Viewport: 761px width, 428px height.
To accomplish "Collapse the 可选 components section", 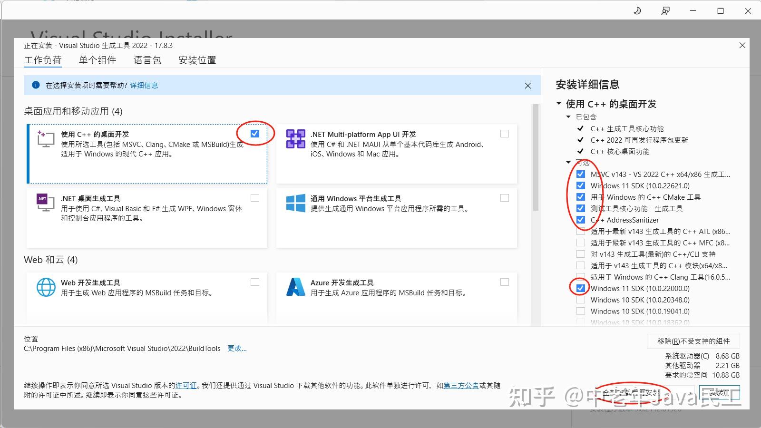I will pos(568,163).
